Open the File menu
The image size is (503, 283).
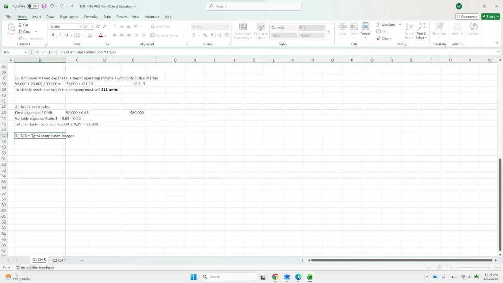click(8, 17)
